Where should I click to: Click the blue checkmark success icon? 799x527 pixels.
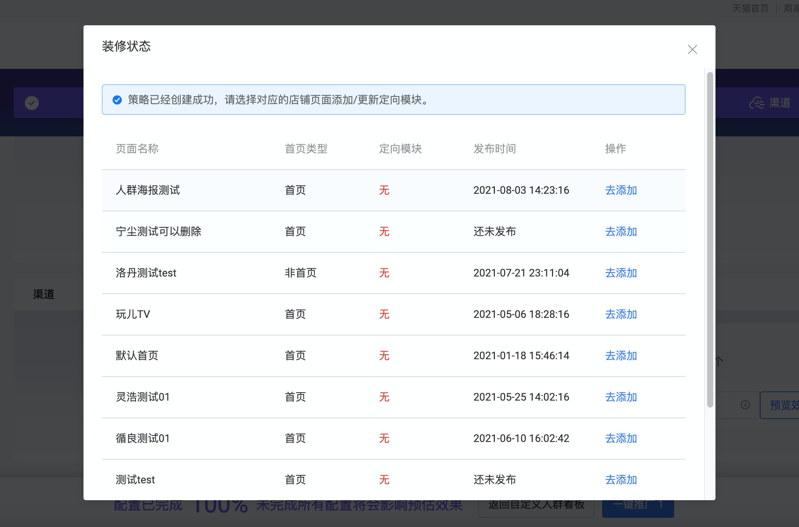coord(117,100)
